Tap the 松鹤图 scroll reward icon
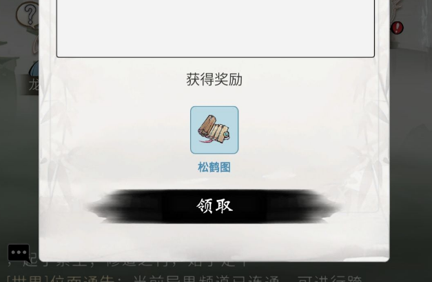The height and width of the screenshot is (282, 432). (214, 130)
